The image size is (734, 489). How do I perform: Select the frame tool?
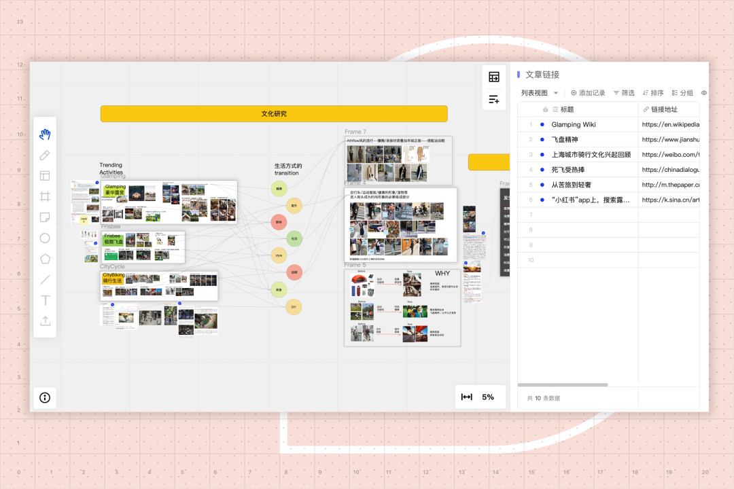[x=45, y=196]
